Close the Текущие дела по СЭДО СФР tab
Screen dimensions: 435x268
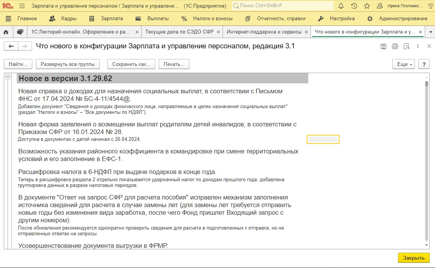coord(218,32)
